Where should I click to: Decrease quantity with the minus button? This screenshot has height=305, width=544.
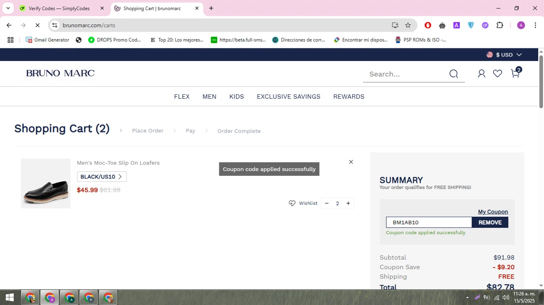click(327, 203)
